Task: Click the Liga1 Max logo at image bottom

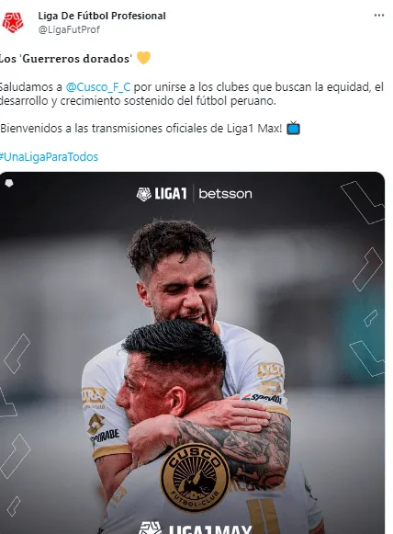Action: tap(195, 528)
